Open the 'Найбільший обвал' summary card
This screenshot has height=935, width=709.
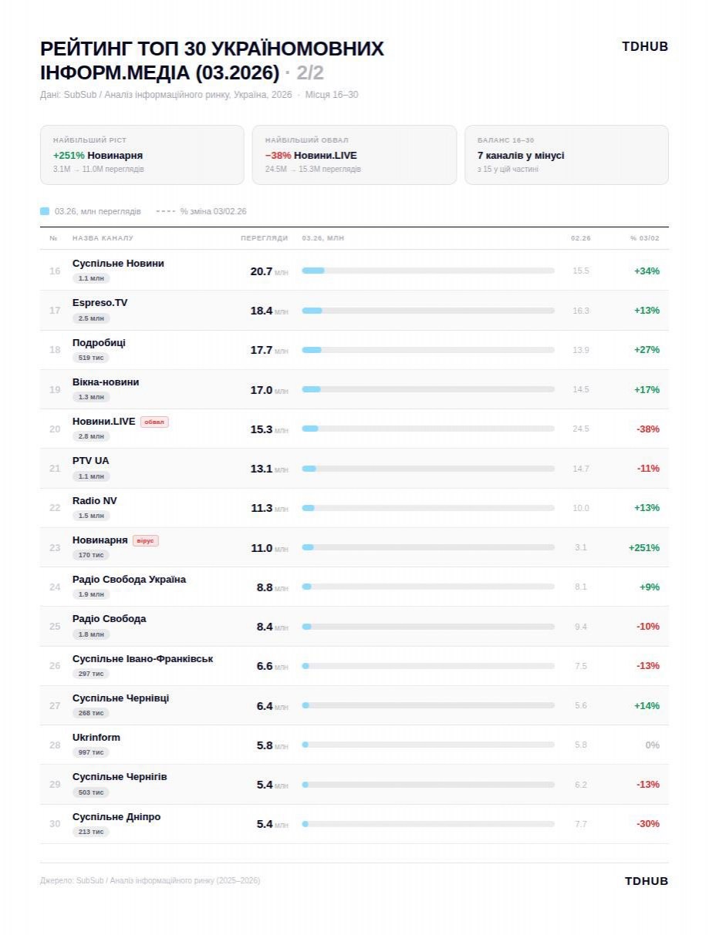point(354,155)
